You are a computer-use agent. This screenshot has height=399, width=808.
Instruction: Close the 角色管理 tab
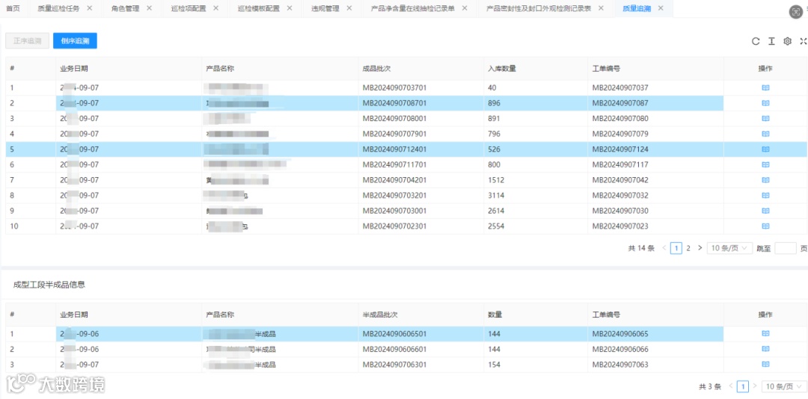pyautogui.click(x=150, y=8)
